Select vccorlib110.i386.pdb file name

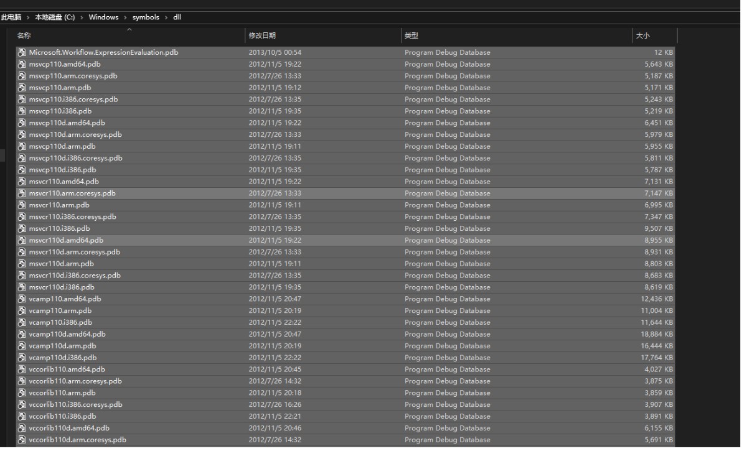pos(63,417)
